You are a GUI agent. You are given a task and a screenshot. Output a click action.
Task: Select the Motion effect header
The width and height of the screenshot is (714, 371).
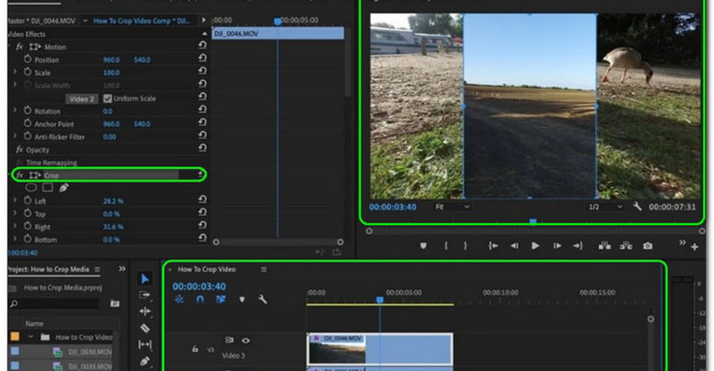pyautogui.click(x=56, y=47)
